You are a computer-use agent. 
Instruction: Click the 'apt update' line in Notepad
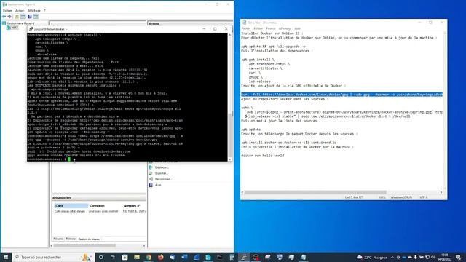[250, 130]
